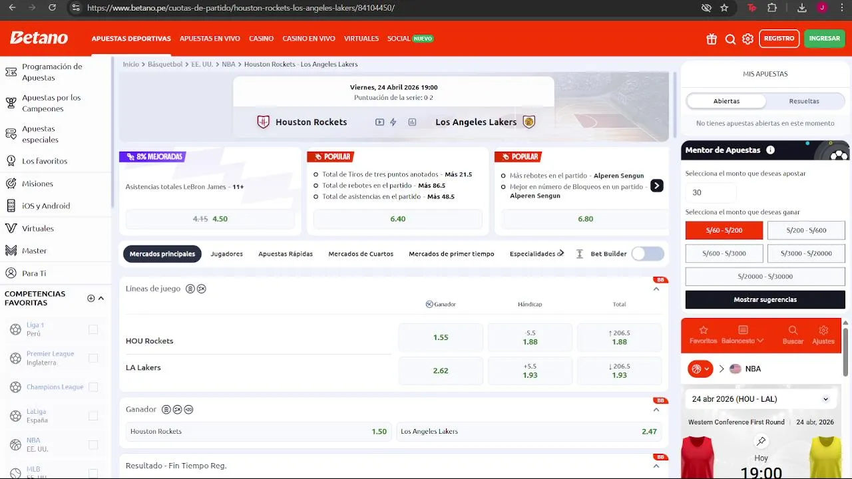Select the S/200 - S/600 win range
This screenshot has height=479, width=852.
pyautogui.click(x=806, y=231)
